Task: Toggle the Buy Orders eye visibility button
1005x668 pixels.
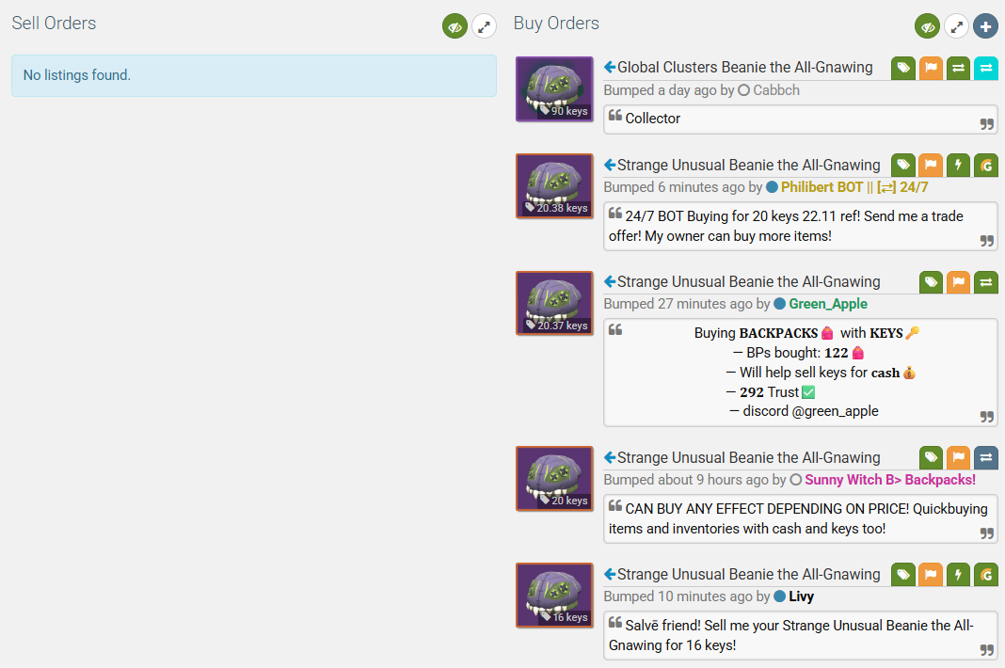Action: click(927, 27)
